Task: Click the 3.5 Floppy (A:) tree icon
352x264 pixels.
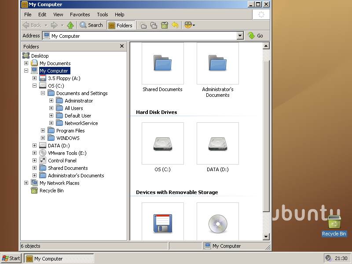Action: pyautogui.click(x=43, y=78)
